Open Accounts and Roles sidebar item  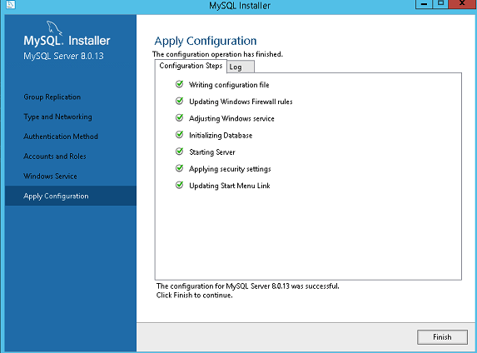[x=55, y=157]
